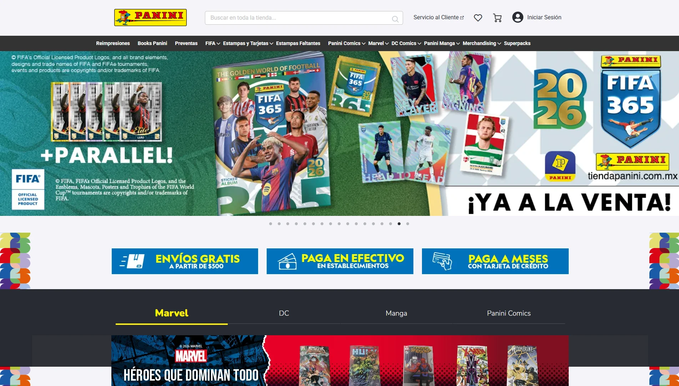Click the FIFA 365 2026 banner
The height and width of the screenshot is (386, 679).
[x=339, y=133]
